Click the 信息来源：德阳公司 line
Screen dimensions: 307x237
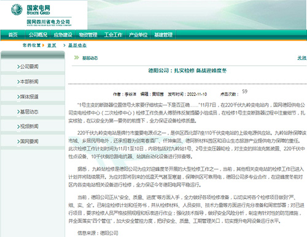click(98, 233)
